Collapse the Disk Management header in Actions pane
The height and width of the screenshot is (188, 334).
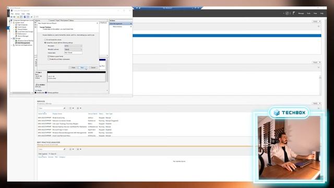point(131,23)
